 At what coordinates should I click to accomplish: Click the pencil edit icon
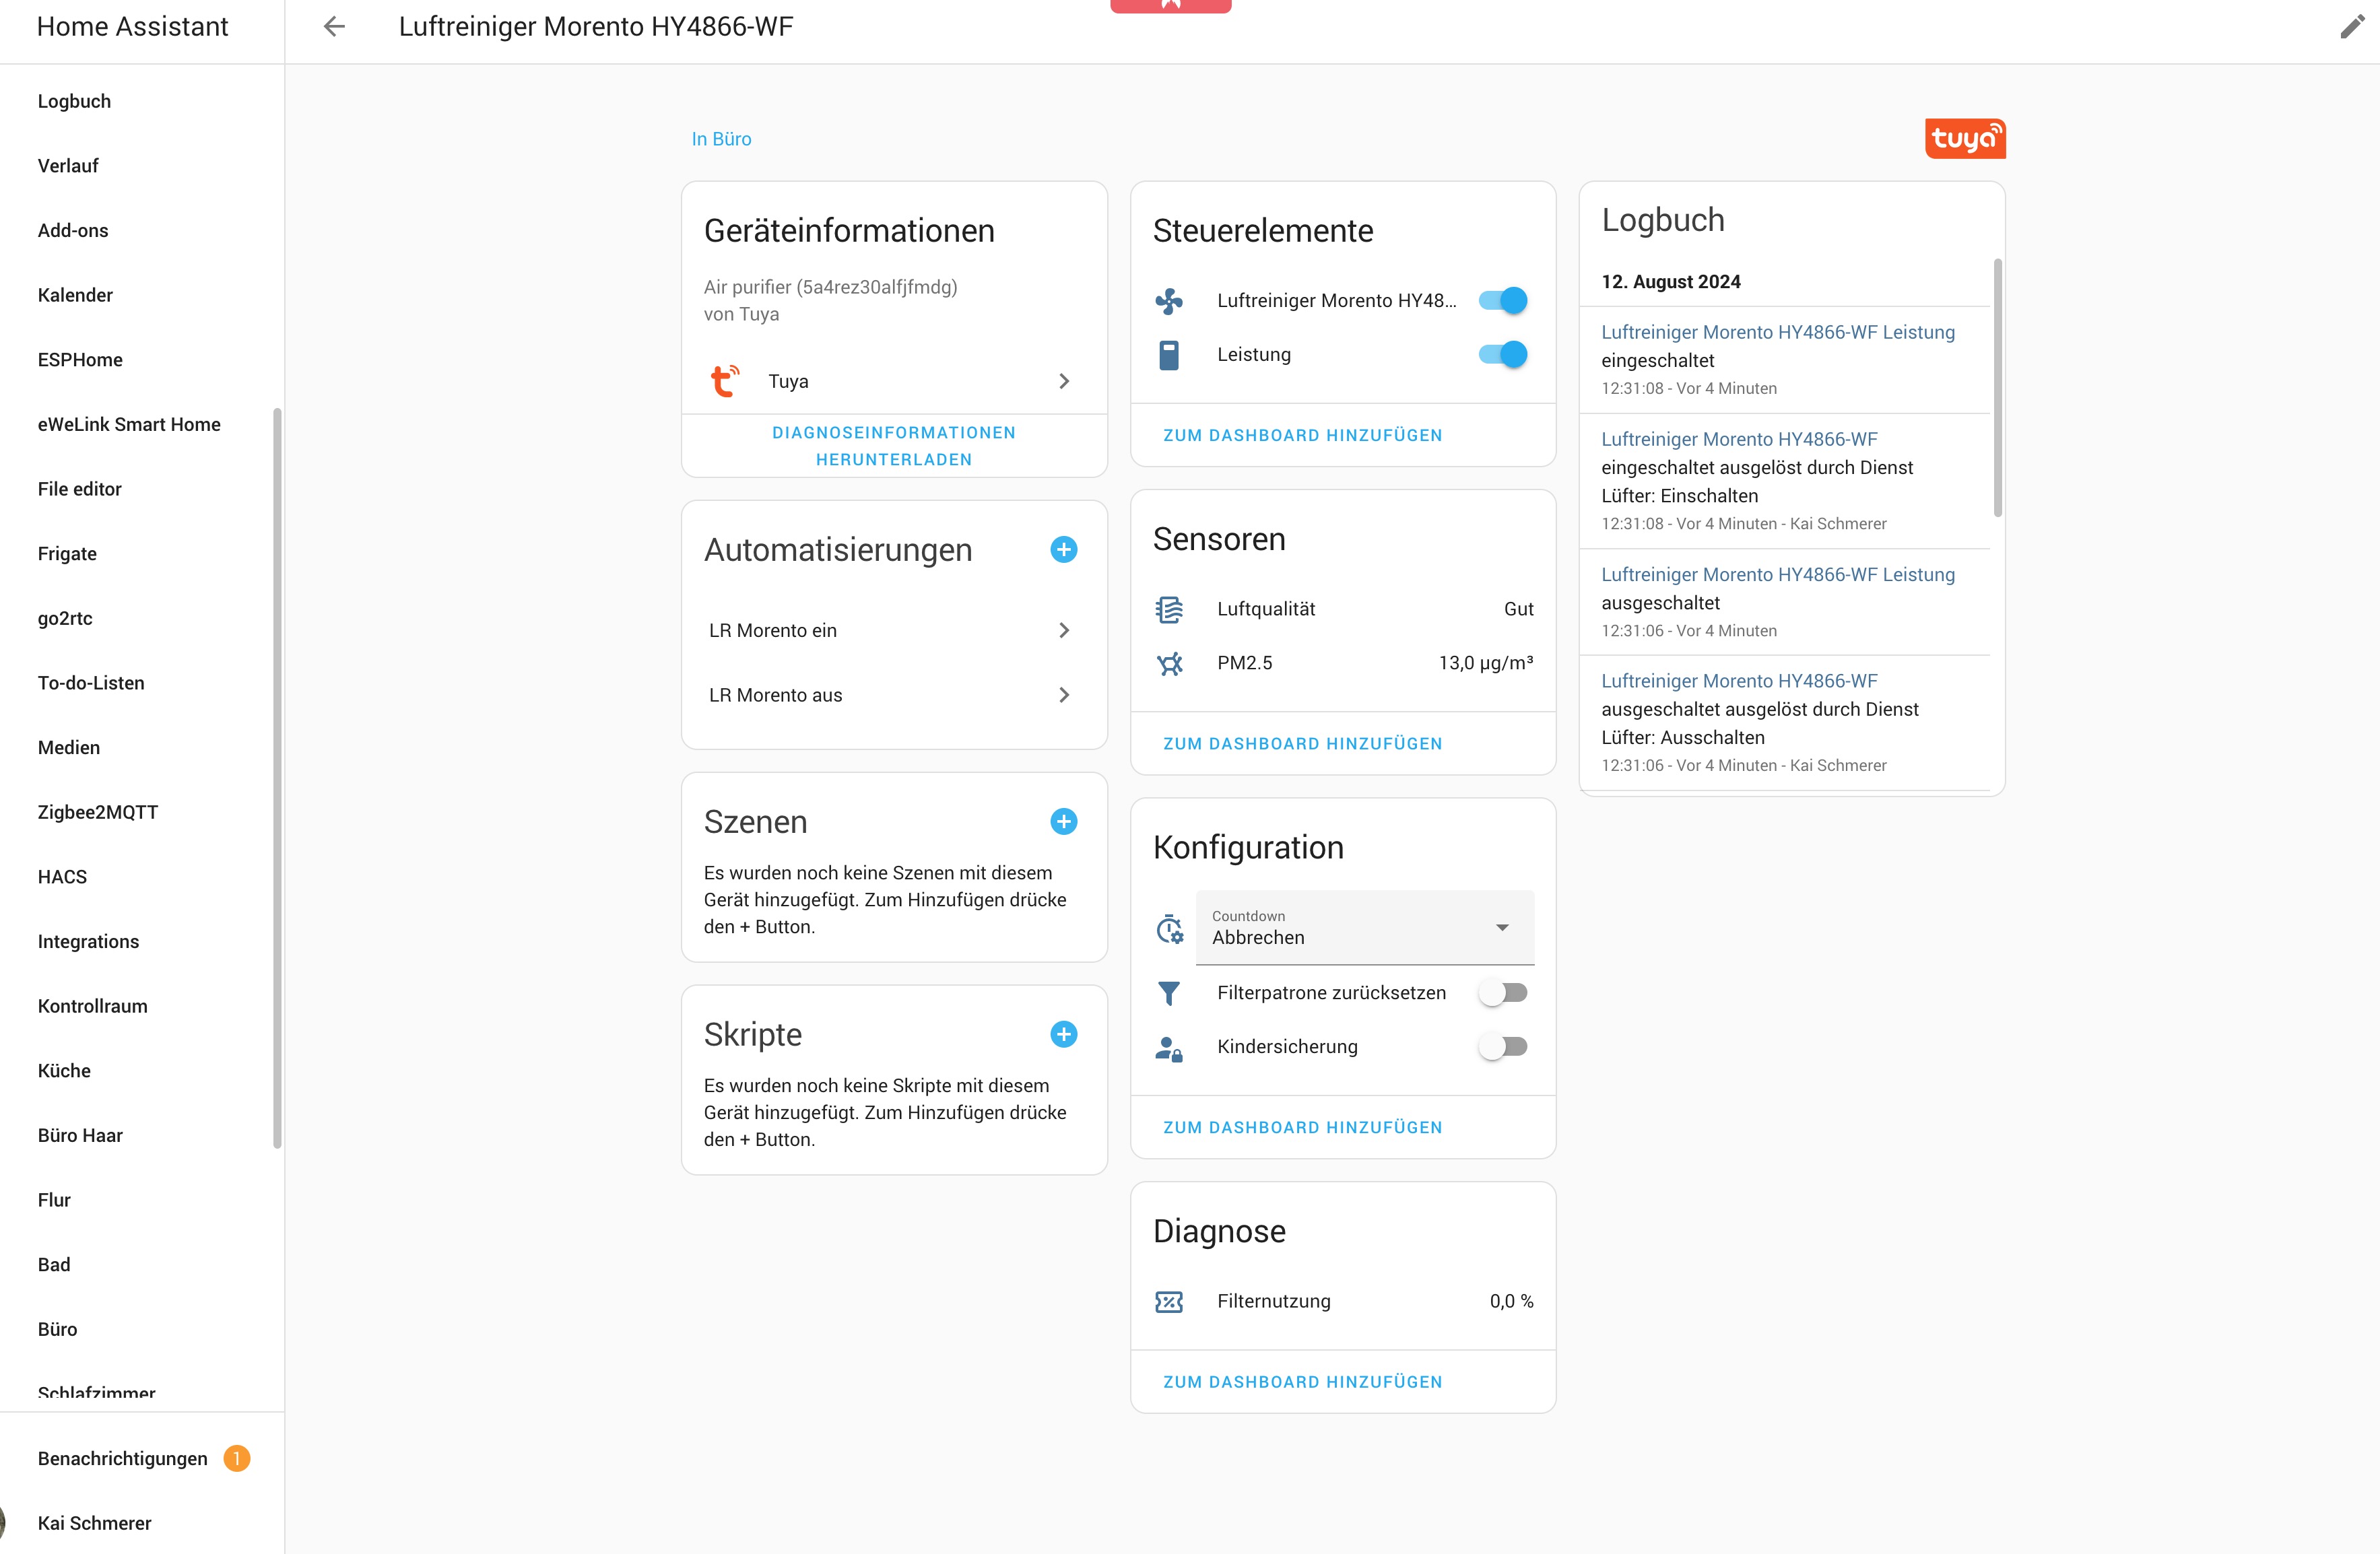click(2352, 27)
